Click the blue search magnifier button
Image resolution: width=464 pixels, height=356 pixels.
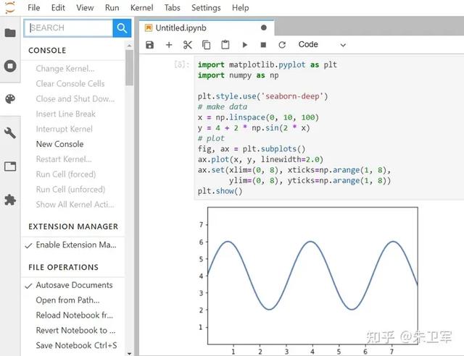tap(122, 28)
